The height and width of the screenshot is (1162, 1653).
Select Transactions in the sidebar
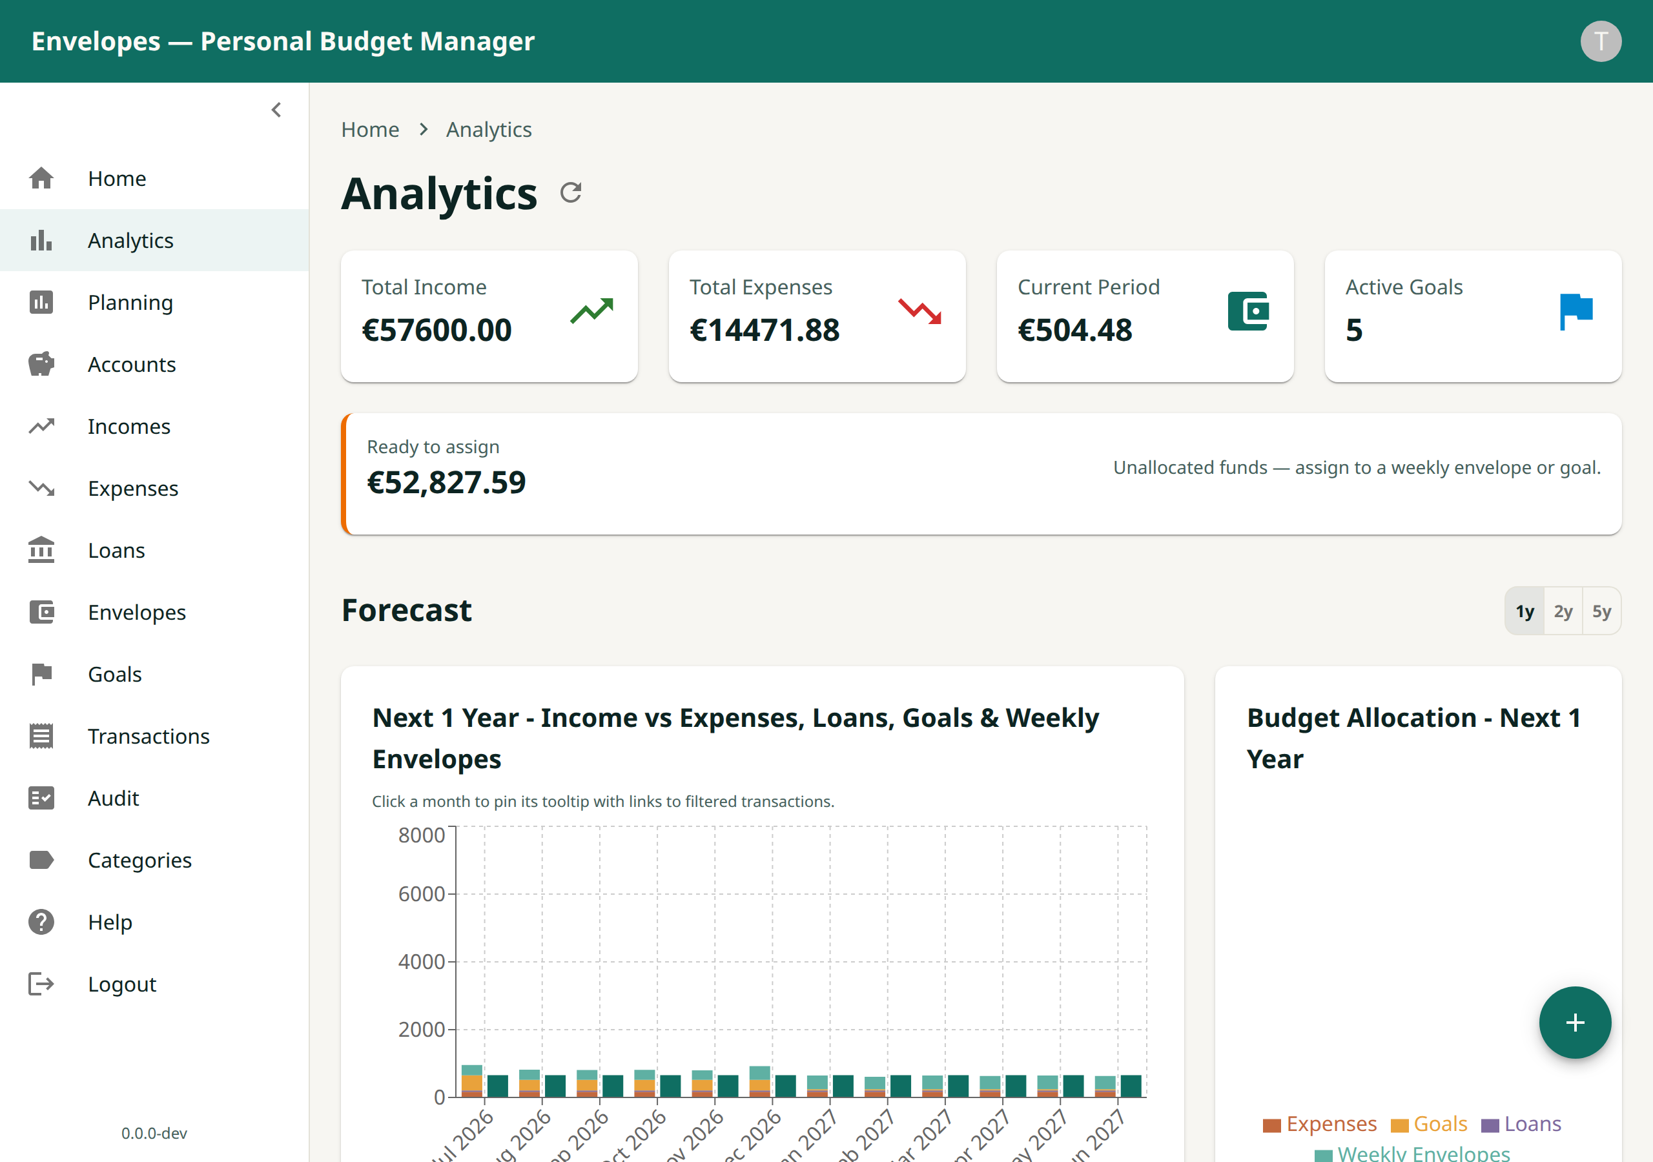[154, 735]
